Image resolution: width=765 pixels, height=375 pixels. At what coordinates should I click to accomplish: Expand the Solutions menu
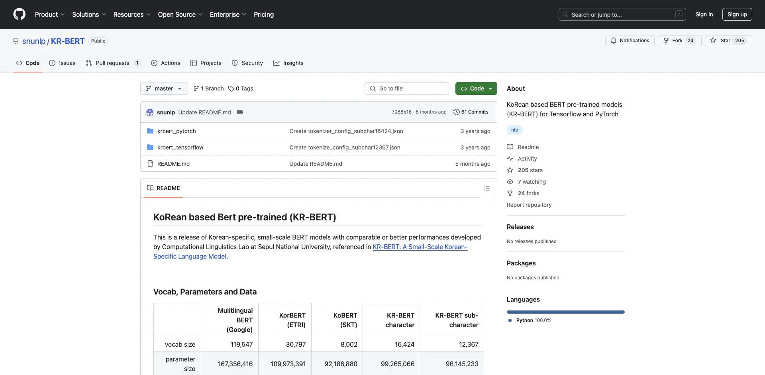(x=89, y=14)
